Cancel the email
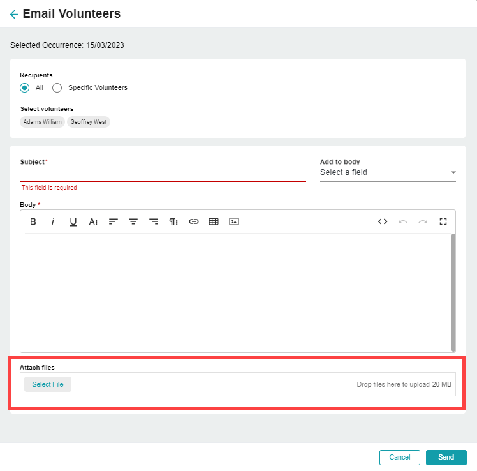Image resolution: width=477 pixels, height=471 pixels. click(x=399, y=458)
